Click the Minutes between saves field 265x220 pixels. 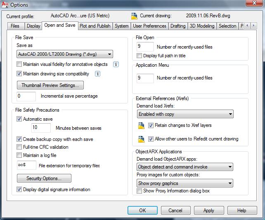[x=41, y=128]
